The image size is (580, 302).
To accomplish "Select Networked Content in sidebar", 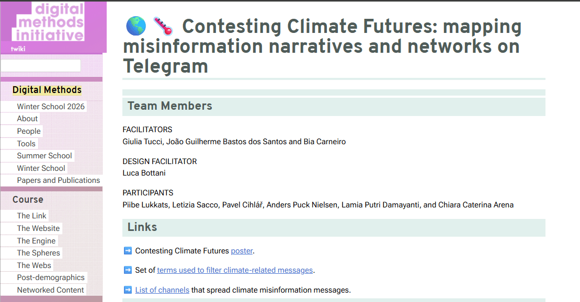I will (x=50, y=290).
